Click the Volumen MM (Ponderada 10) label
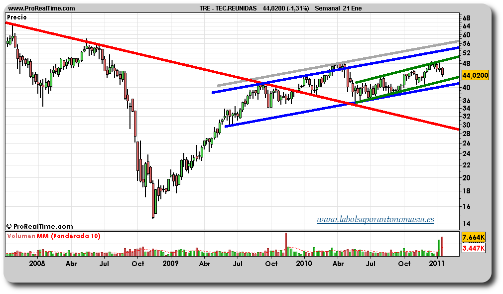Viewport: 503px width, 294px height. pos(54,236)
